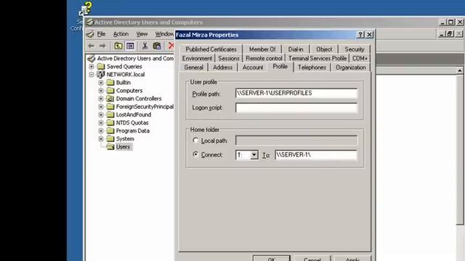Click the Builtin folder icon
The width and height of the screenshot is (465, 261).
click(x=110, y=83)
